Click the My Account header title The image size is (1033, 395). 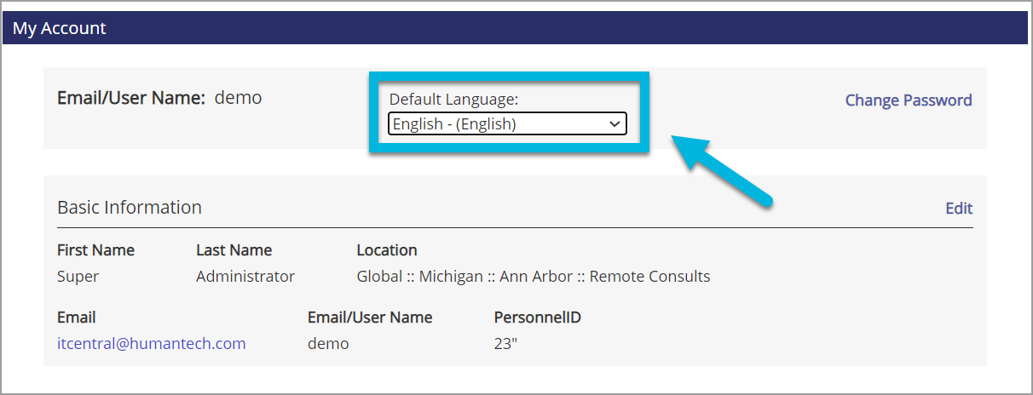(x=60, y=28)
